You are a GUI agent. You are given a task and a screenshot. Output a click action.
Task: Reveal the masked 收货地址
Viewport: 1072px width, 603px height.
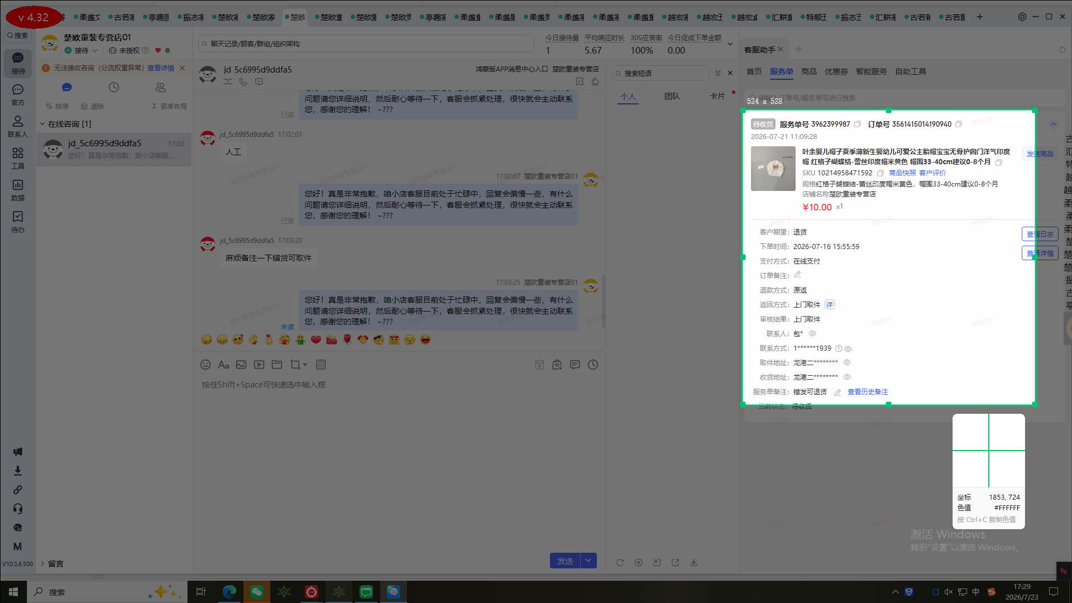tap(847, 377)
